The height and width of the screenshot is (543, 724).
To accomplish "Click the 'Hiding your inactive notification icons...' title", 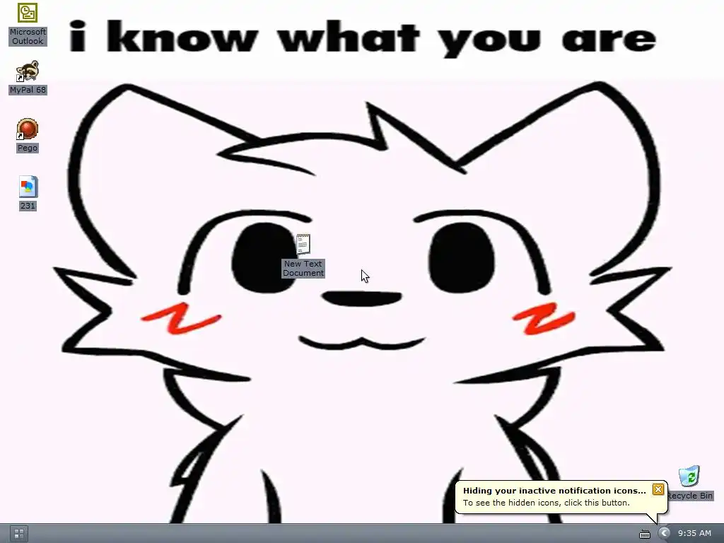I will coord(554,491).
